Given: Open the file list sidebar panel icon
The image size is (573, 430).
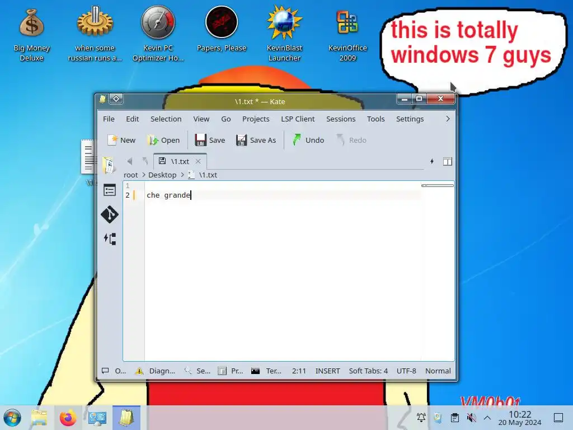Looking at the screenshot, I should [109, 190].
